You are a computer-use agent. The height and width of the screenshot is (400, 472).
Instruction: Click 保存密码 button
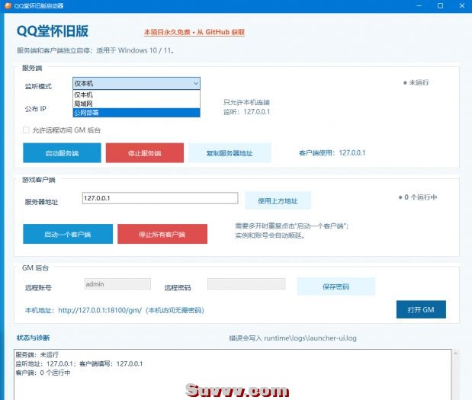[x=336, y=286]
